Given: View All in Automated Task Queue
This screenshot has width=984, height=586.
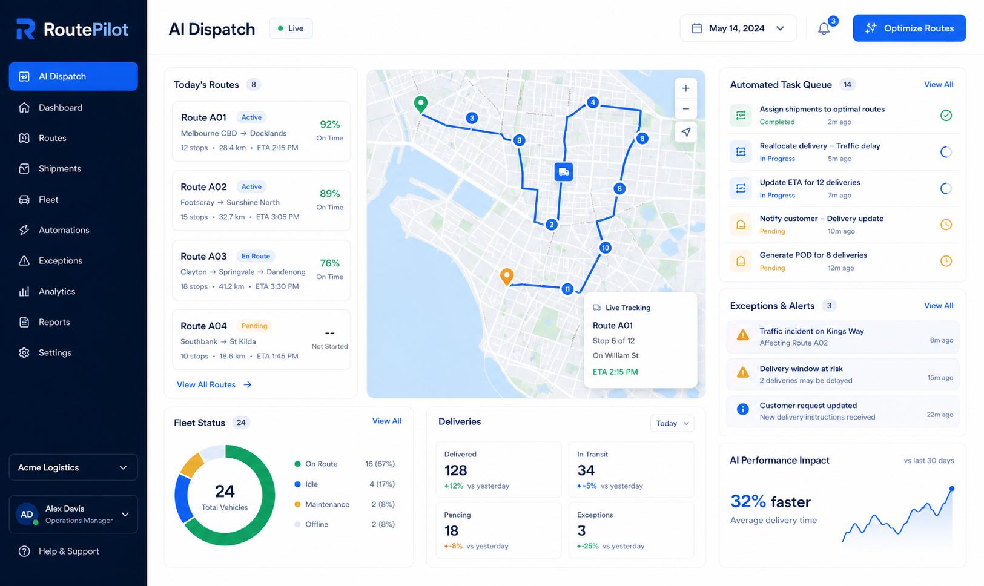Looking at the screenshot, I should 939,85.
